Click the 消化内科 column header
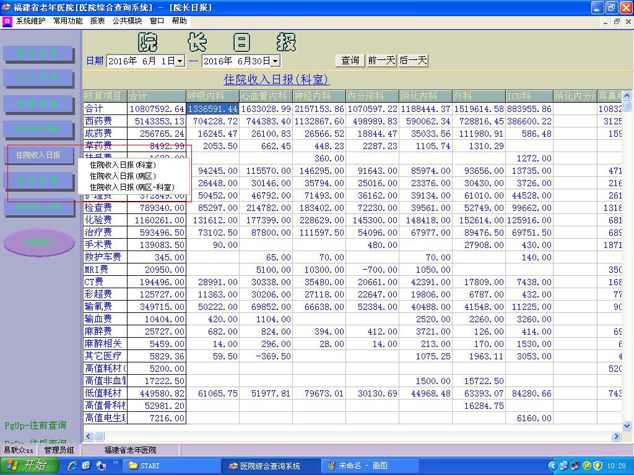 (426, 96)
